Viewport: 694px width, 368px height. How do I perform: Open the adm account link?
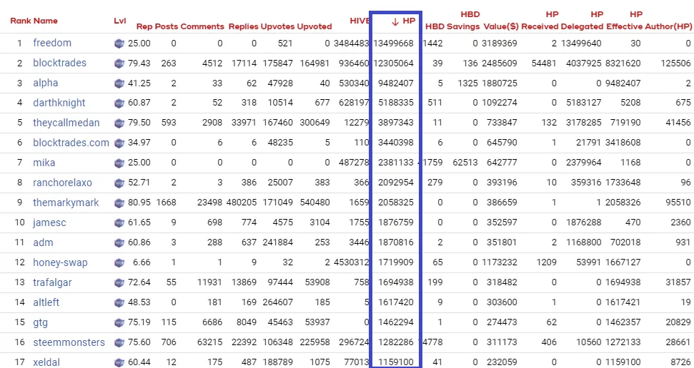pyautogui.click(x=44, y=242)
